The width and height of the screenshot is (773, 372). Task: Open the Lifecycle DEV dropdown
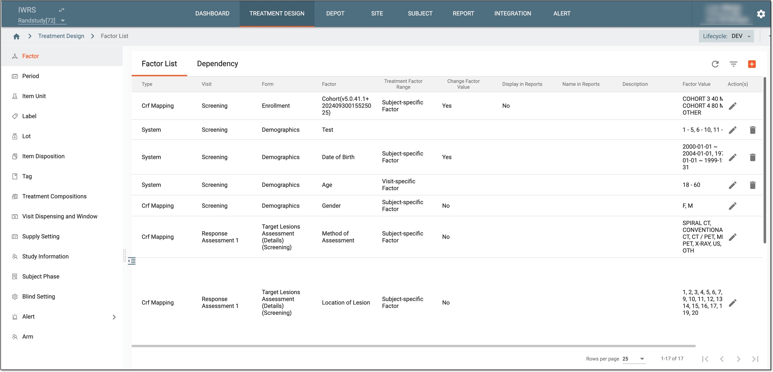coord(726,36)
